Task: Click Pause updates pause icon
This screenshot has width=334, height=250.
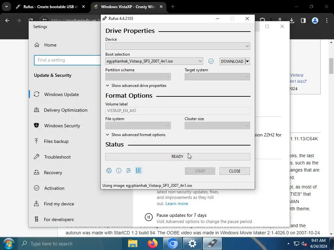Action: (149, 217)
